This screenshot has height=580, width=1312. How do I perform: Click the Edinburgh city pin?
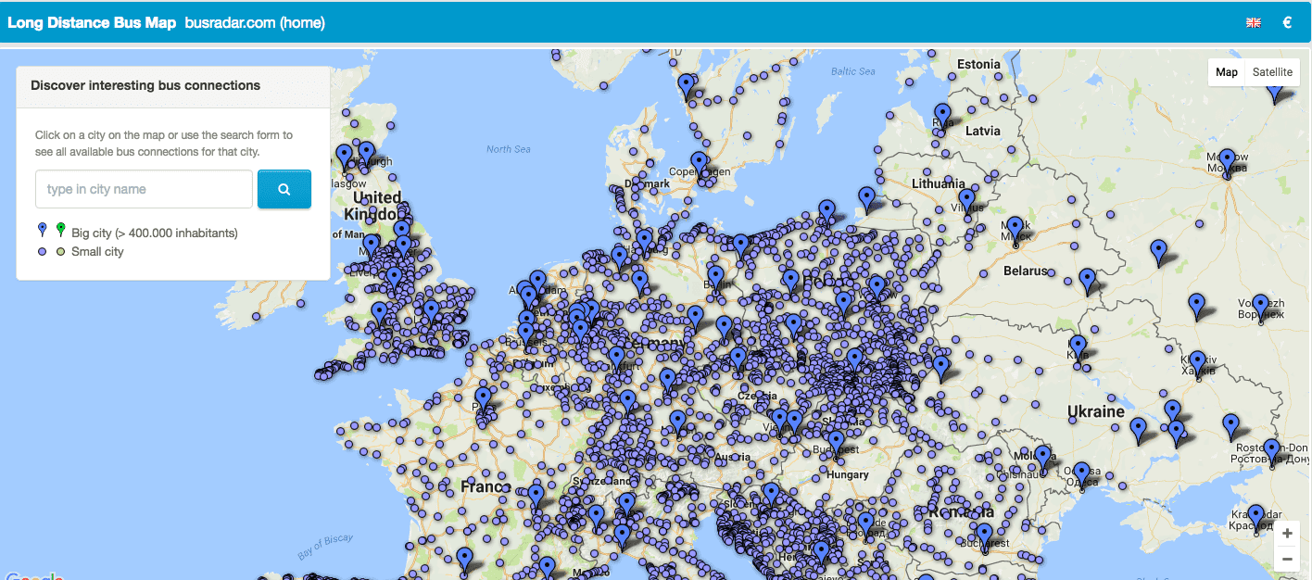point(367,153)
